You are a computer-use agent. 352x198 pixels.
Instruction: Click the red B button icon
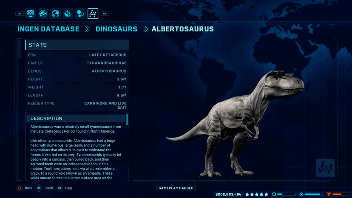pos(20,188)
